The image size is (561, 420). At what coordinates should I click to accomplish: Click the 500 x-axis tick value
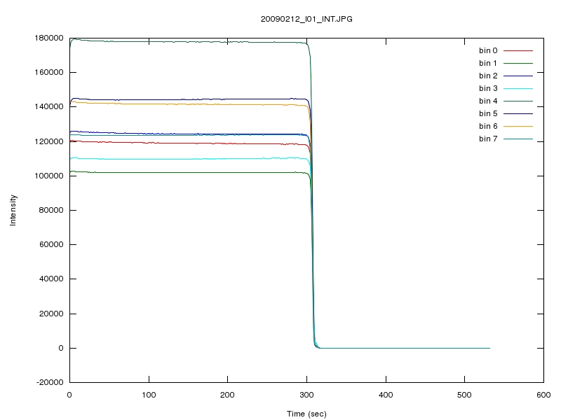(464, 395)
